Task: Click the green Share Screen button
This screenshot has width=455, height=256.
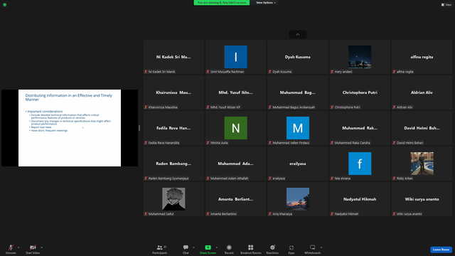Action: tap(208, 249)
